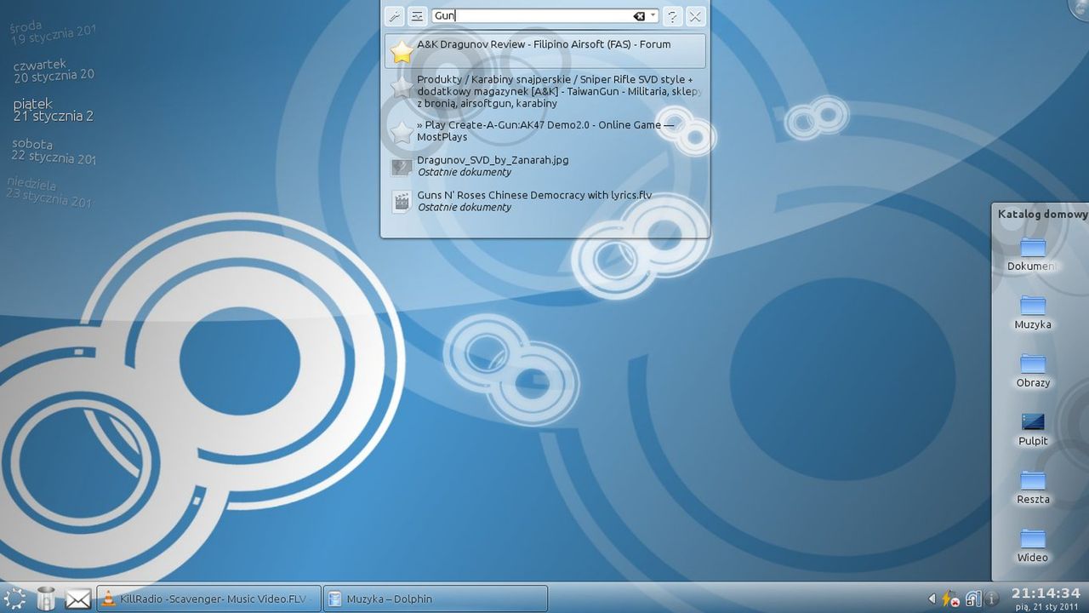This screenshot has width=1089, height=613.
Task: Open the Obrazy folder icon
Action: 1033,364
